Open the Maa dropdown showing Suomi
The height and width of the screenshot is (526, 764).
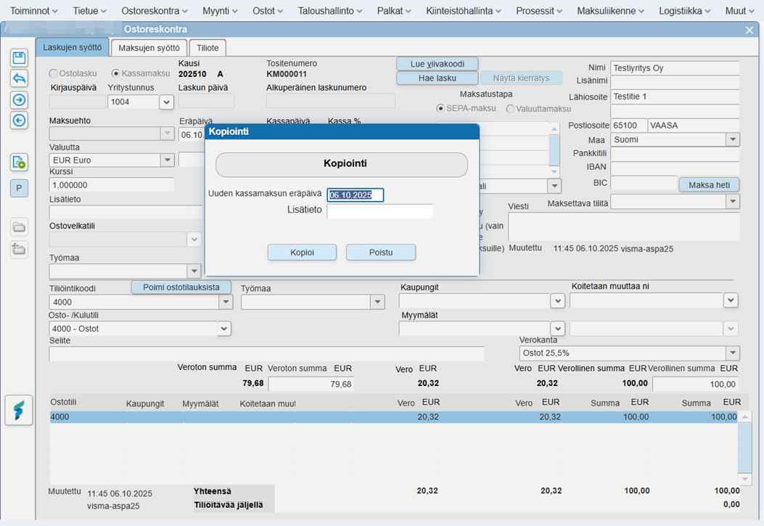click(732, 139)
